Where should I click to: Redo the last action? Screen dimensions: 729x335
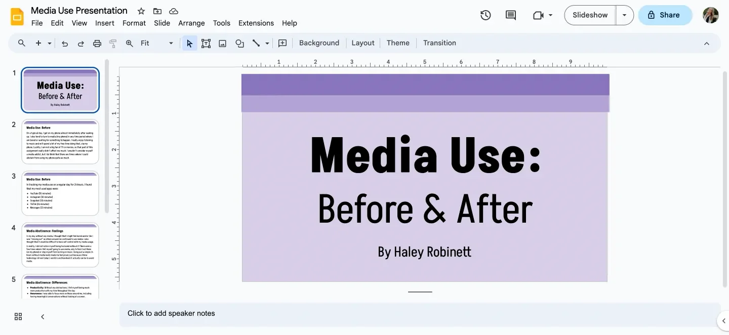pyautogui.click(x=80, y=43)
